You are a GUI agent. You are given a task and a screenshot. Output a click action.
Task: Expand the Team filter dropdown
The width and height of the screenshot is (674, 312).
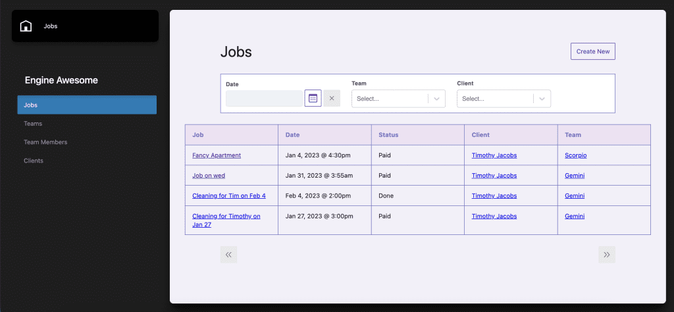click(x=436, y=99)
